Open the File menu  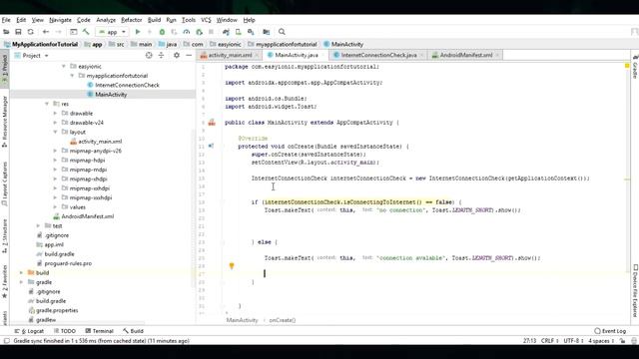6,20
